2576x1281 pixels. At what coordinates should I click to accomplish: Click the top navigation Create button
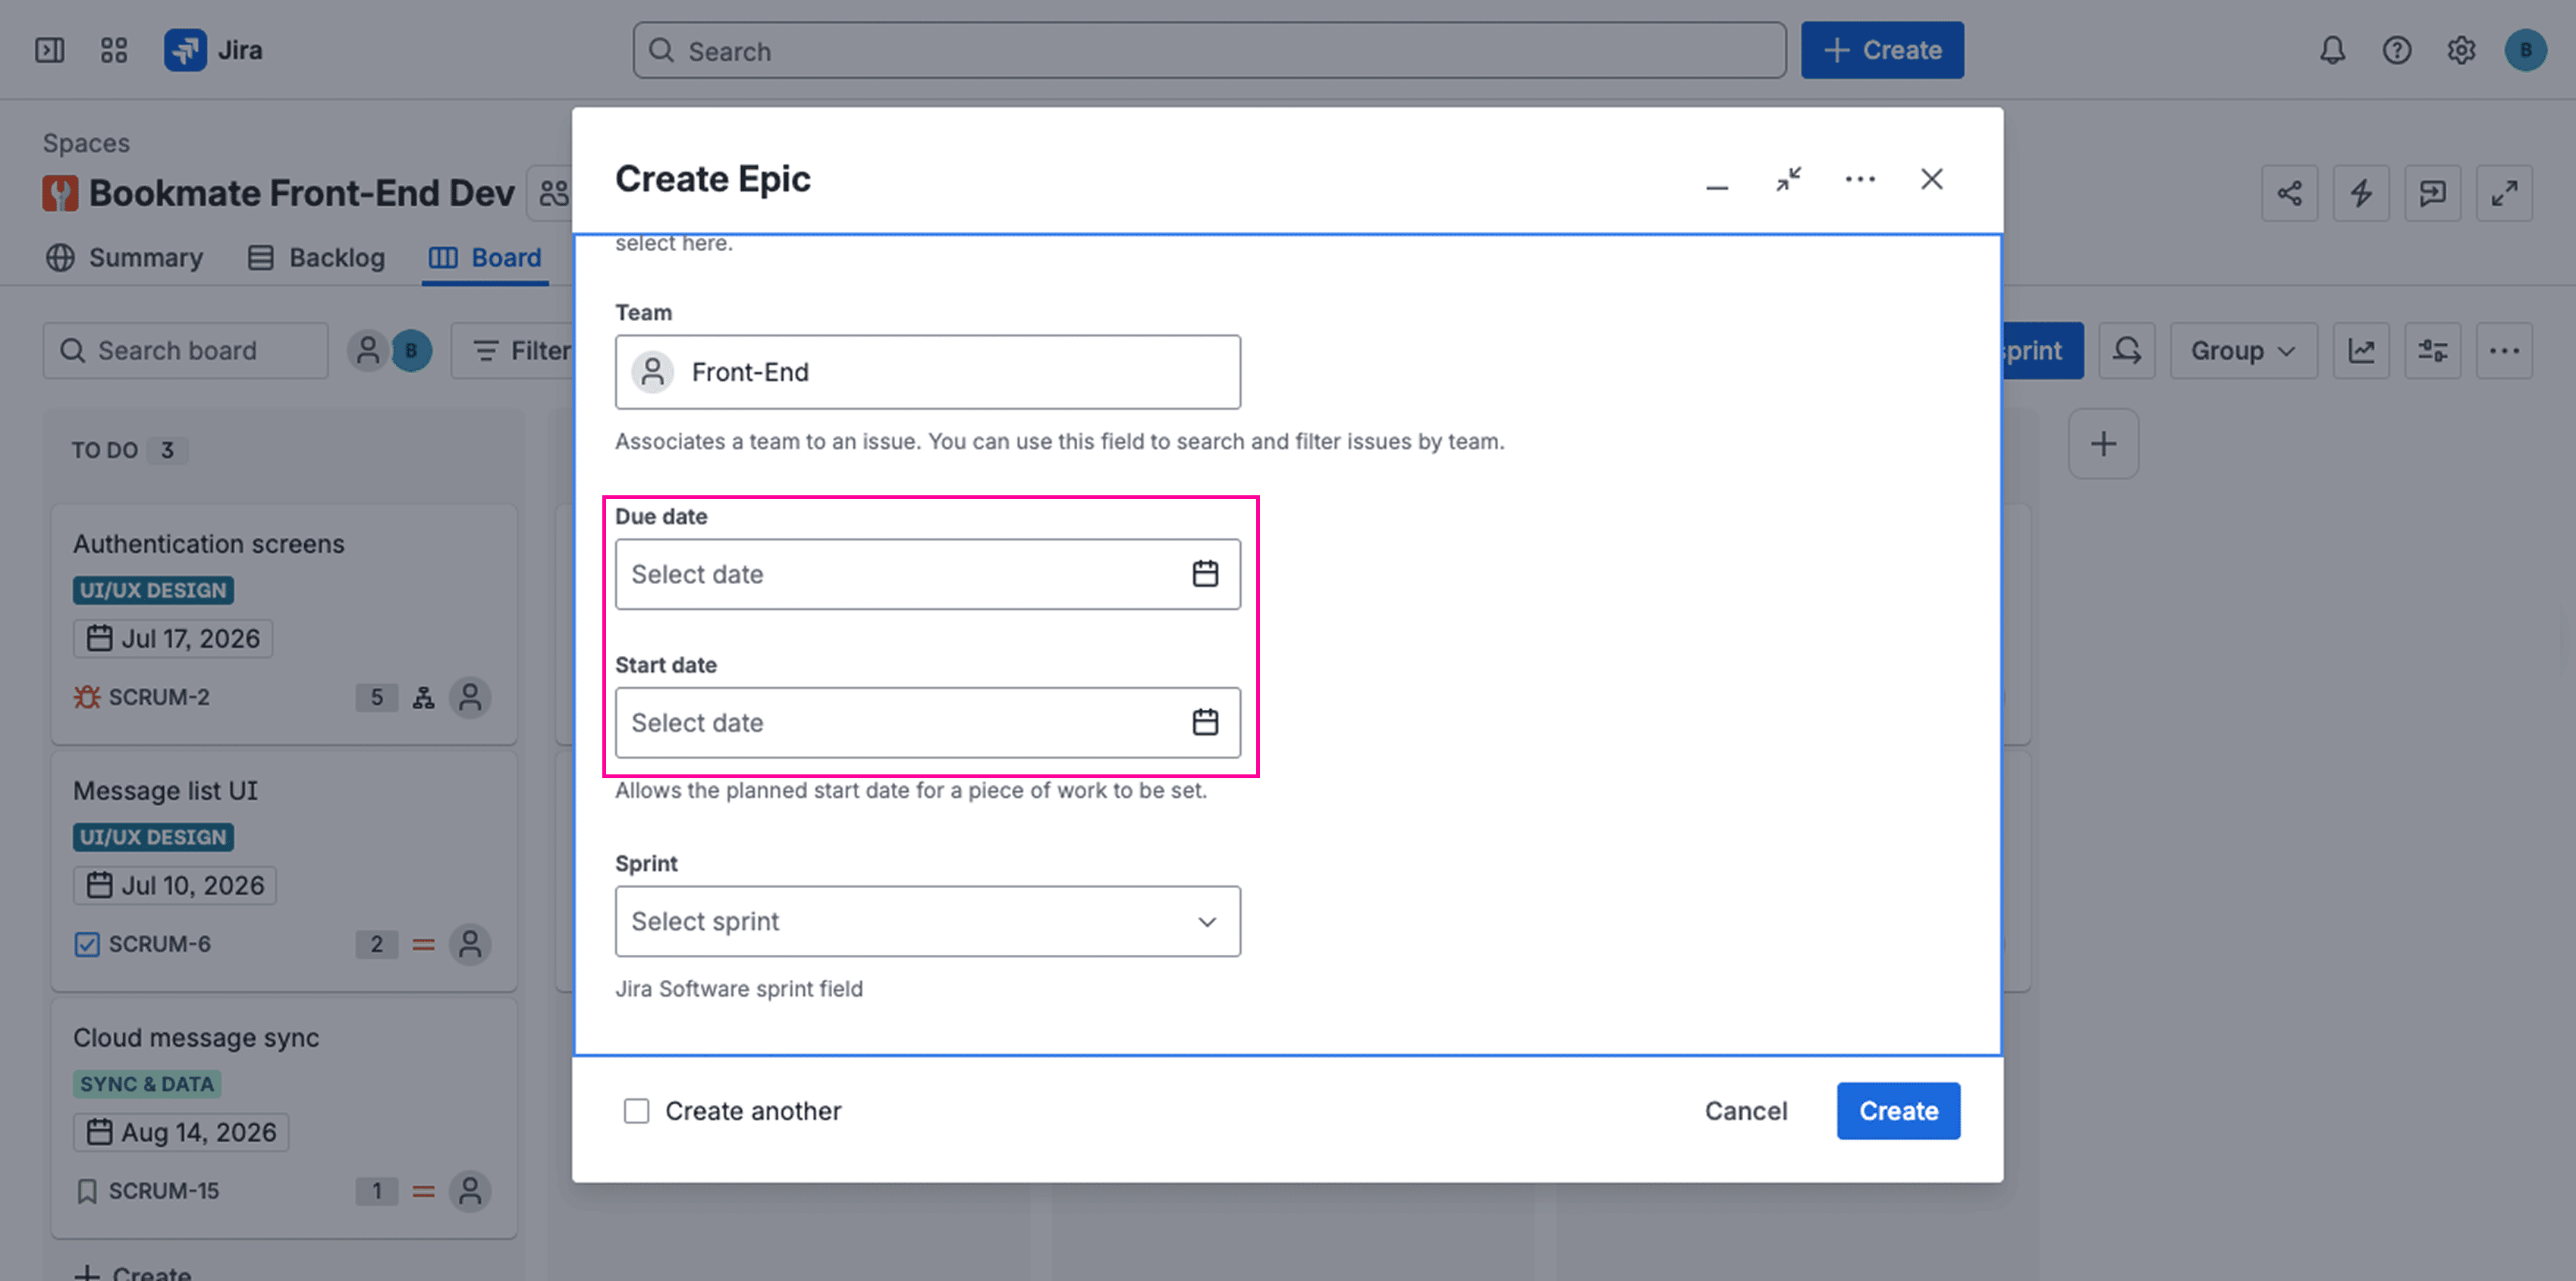tap(1882, 50)
